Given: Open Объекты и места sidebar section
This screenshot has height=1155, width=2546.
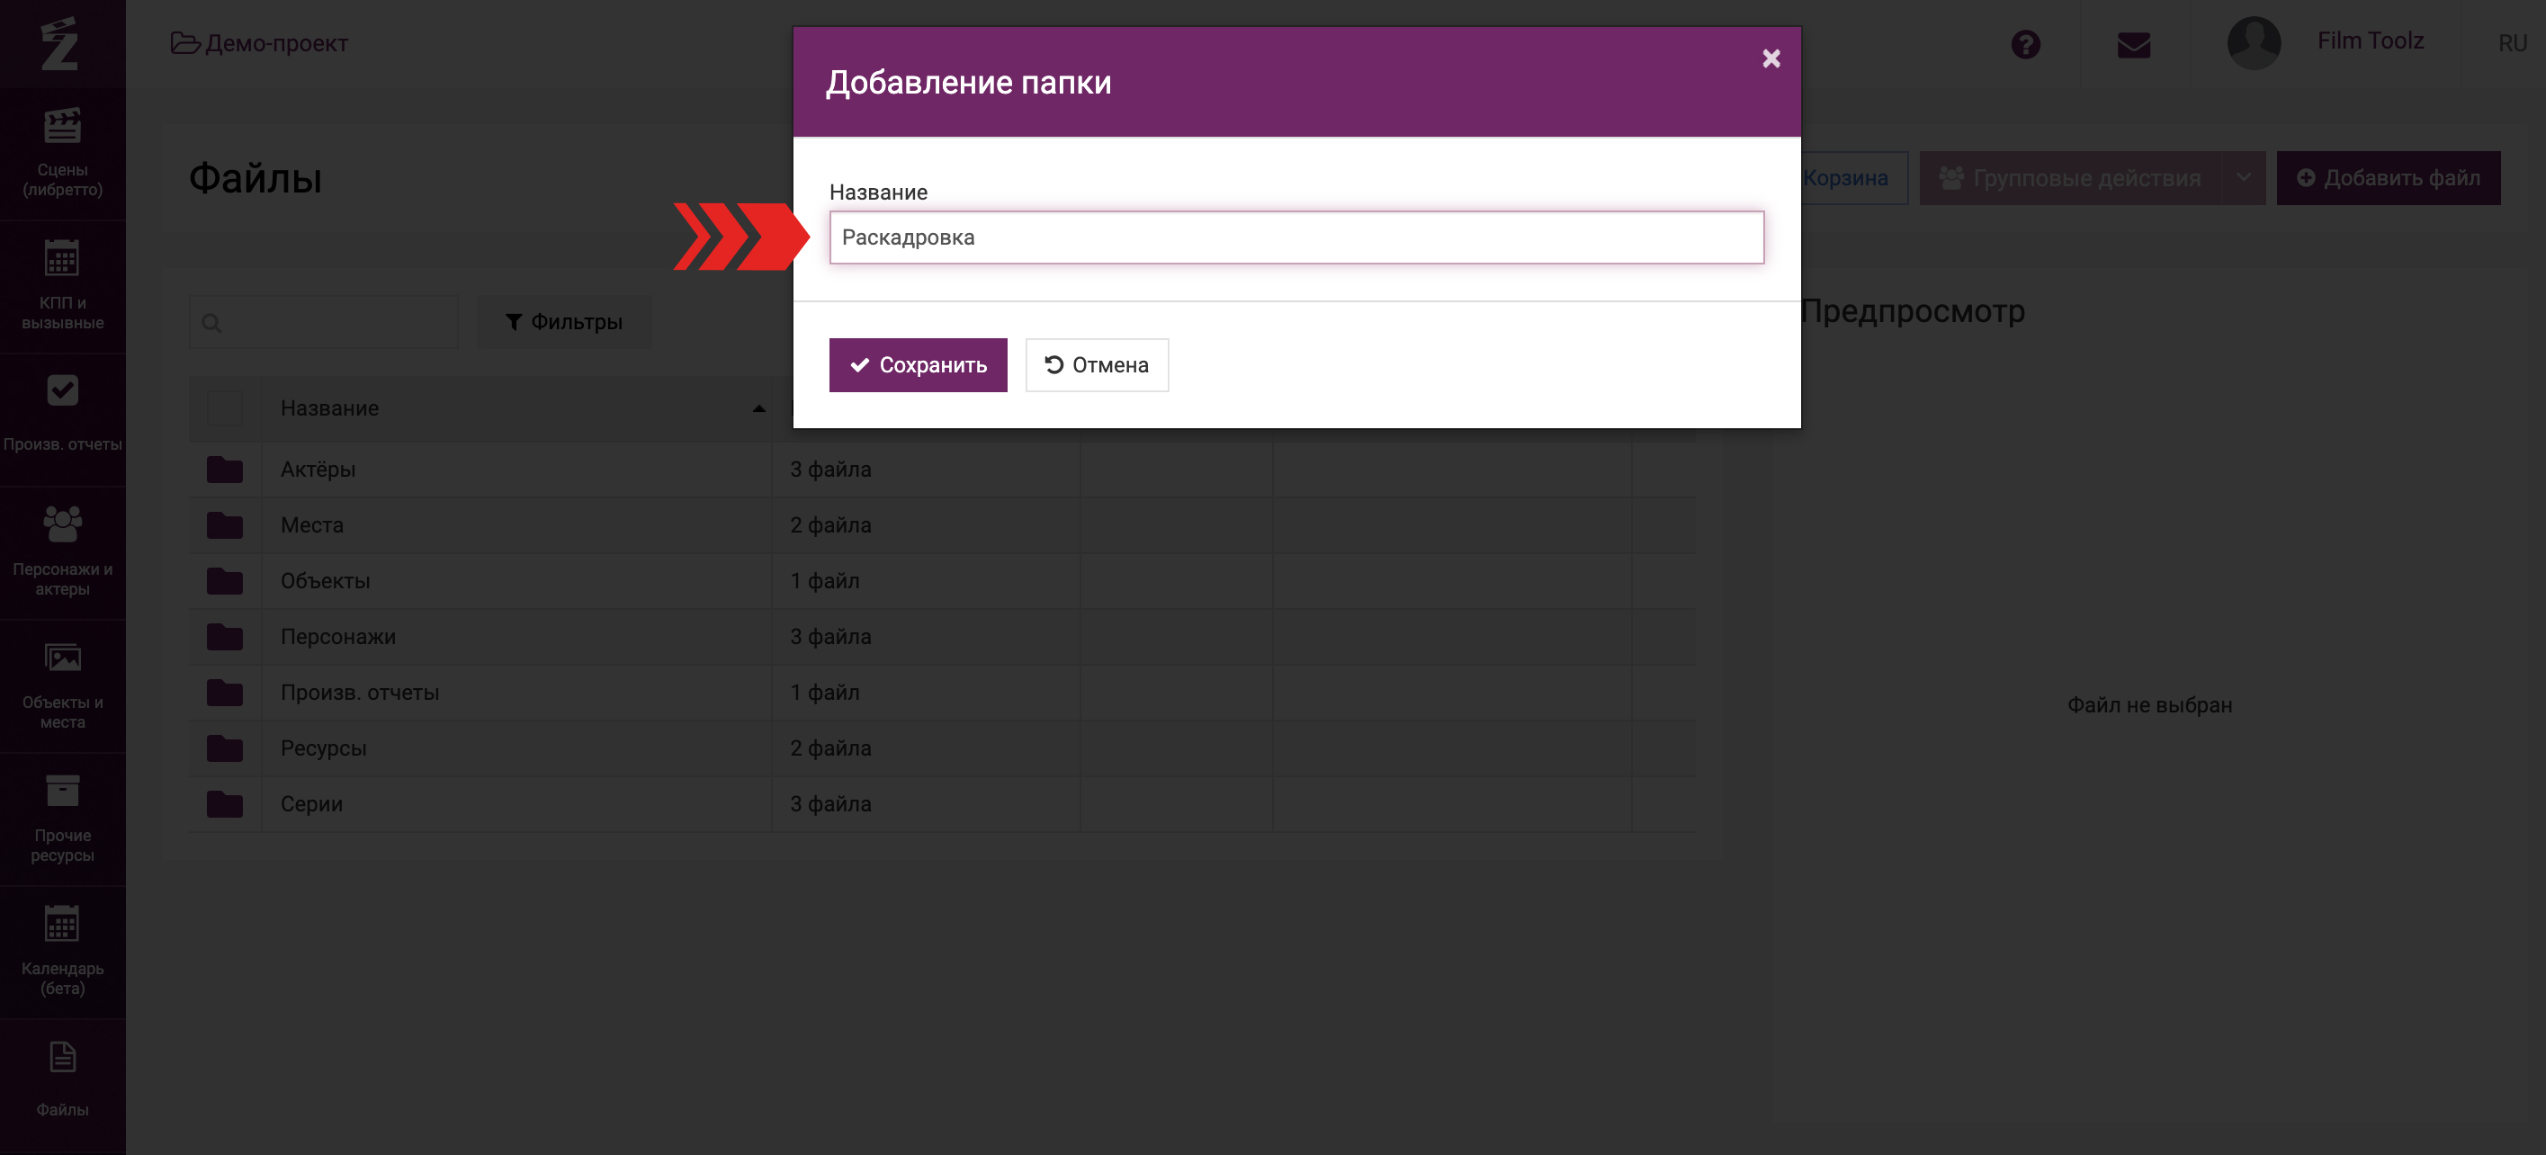Looking at the screenshot, I should [62, 685].
